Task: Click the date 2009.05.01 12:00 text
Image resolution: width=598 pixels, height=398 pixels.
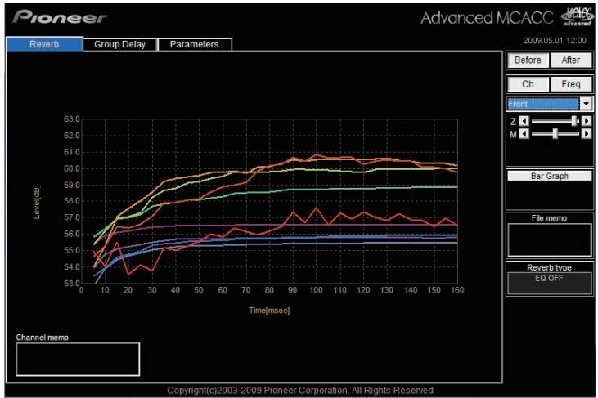Action: (555, 40)
